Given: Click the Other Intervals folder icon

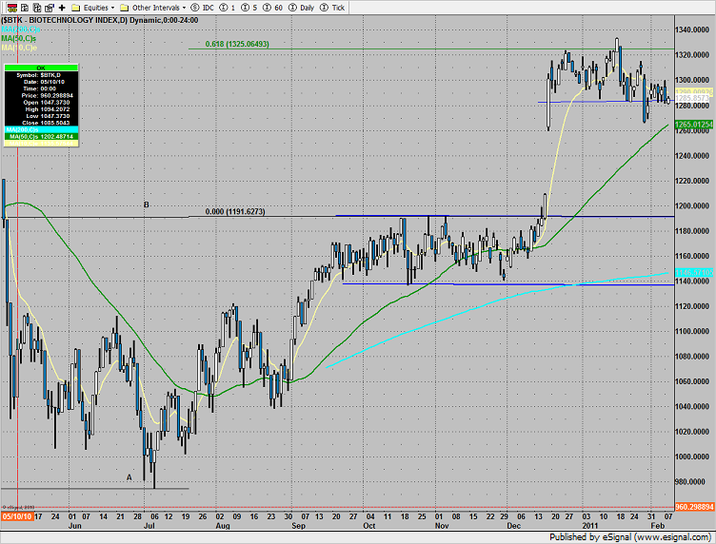Looking at the screenshot, I should click(124, 7).
